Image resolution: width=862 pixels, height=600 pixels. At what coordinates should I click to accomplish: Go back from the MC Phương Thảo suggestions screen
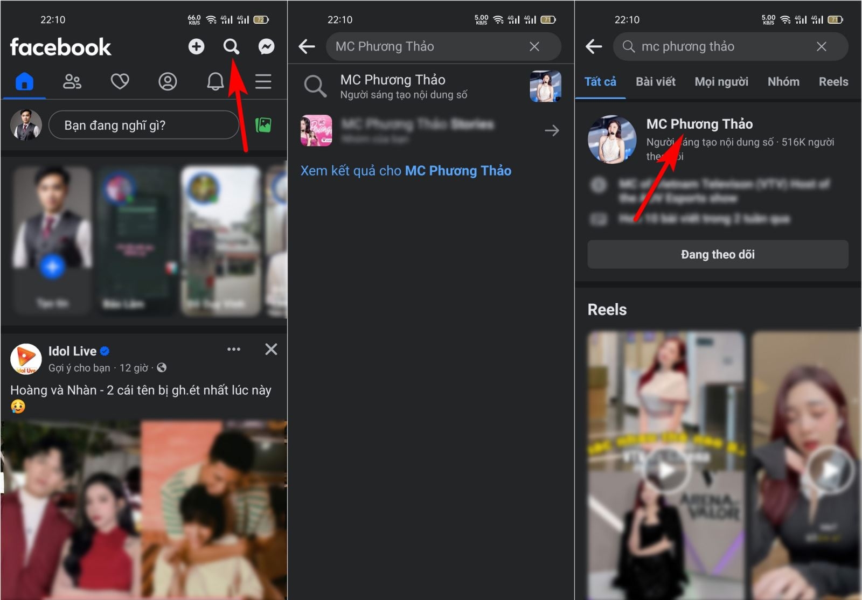click(307, 47)
